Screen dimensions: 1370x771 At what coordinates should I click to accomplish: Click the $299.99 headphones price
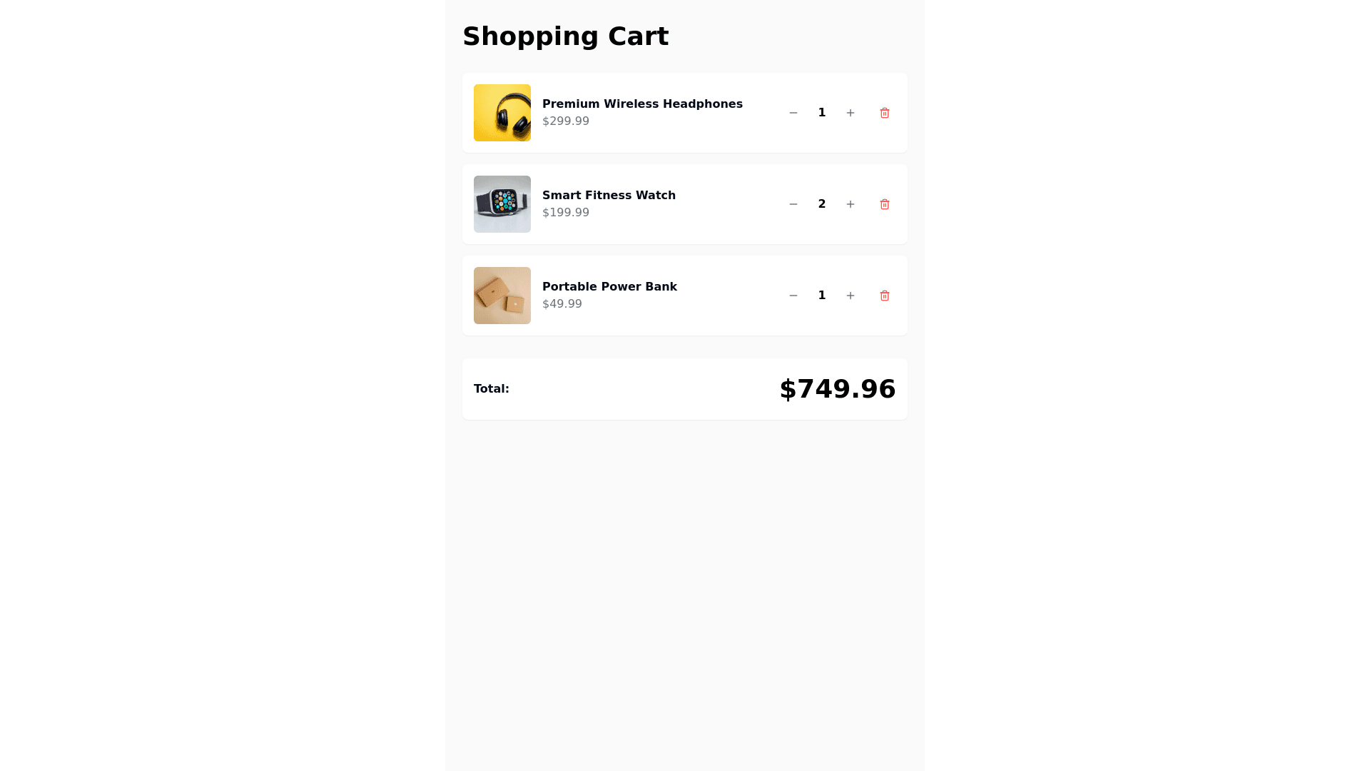[566, 121]
